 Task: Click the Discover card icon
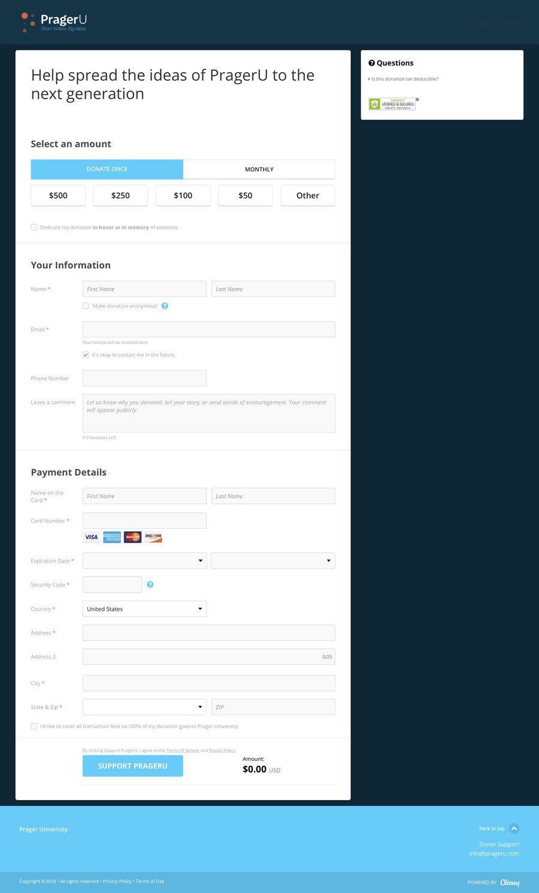(153, 537)
